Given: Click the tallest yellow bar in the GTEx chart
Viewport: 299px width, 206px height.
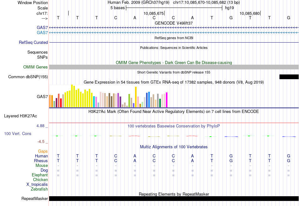Looking at the screenshot, I should 72,96.
